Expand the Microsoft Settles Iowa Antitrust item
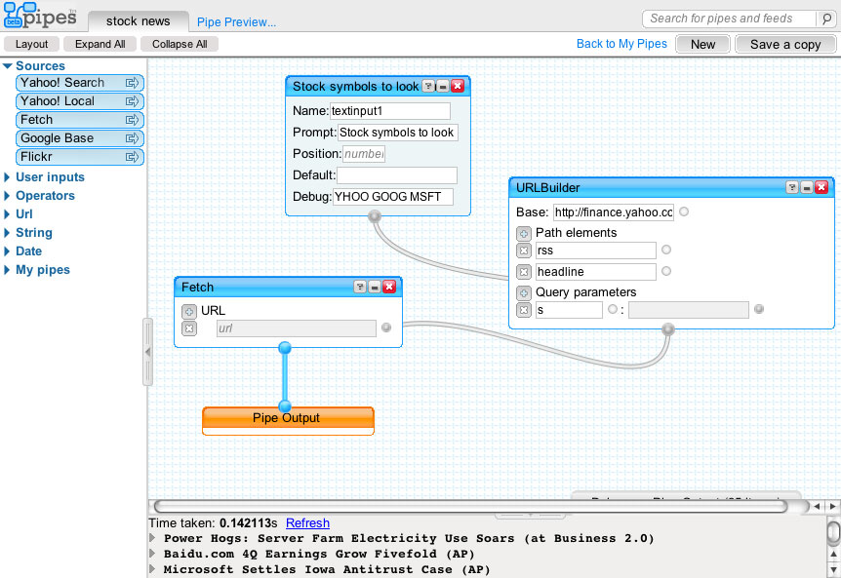 click(x=153, y=569)
